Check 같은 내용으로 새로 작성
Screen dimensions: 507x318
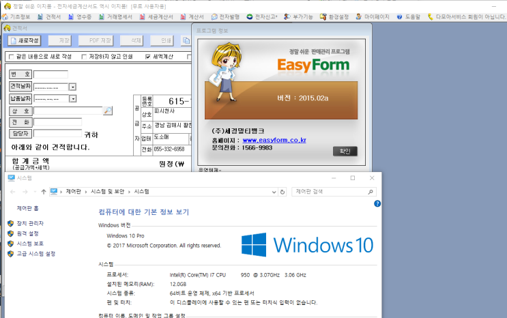[12, 57]
